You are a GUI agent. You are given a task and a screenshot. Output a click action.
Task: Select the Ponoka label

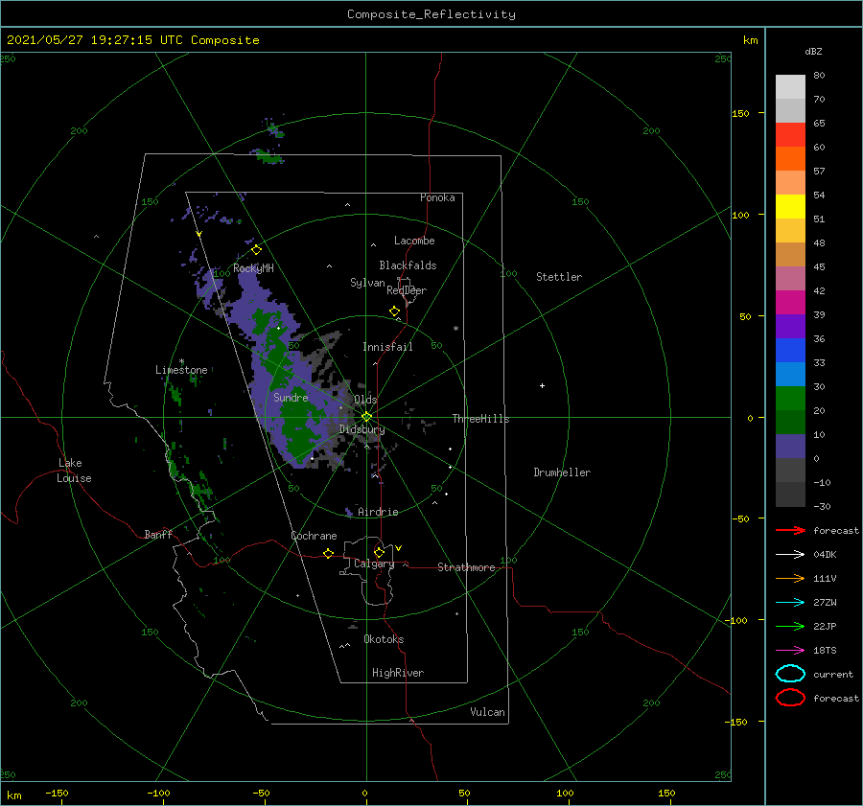437,197
